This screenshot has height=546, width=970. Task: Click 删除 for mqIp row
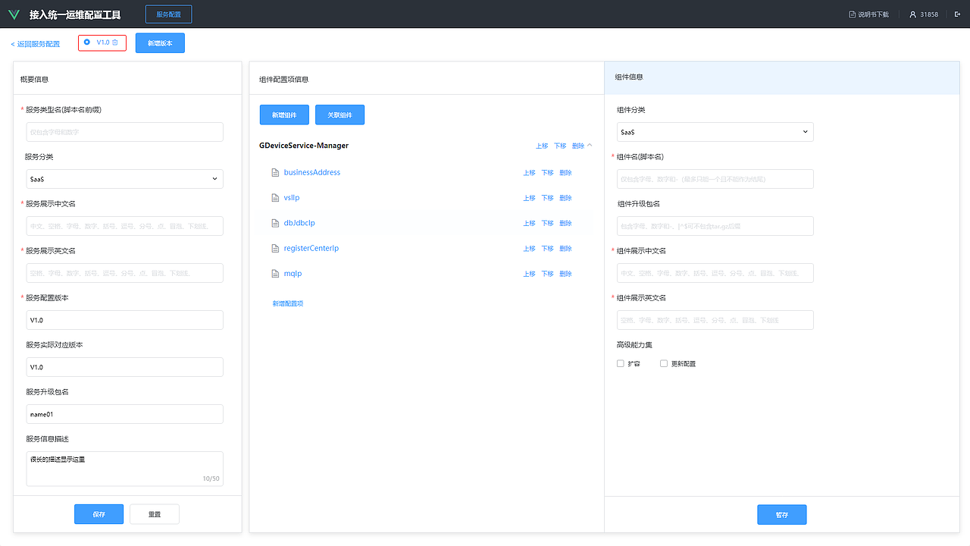pyautogui.click(x=565, y=274)
